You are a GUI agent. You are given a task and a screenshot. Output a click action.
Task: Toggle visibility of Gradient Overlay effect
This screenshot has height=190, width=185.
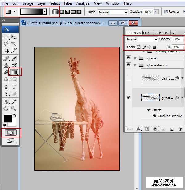pyautogui.click(x=155, y=116)
